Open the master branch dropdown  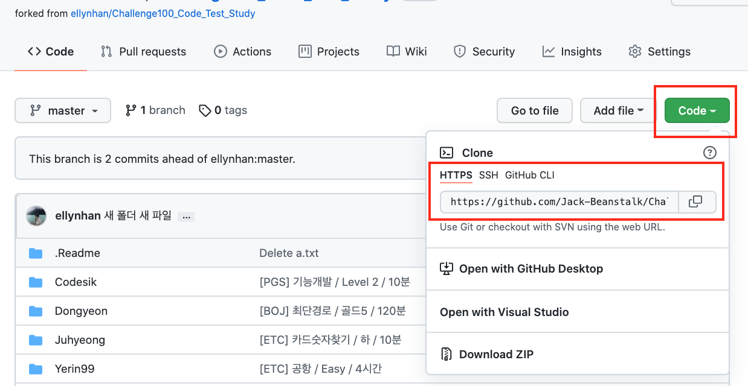(63, 110)
